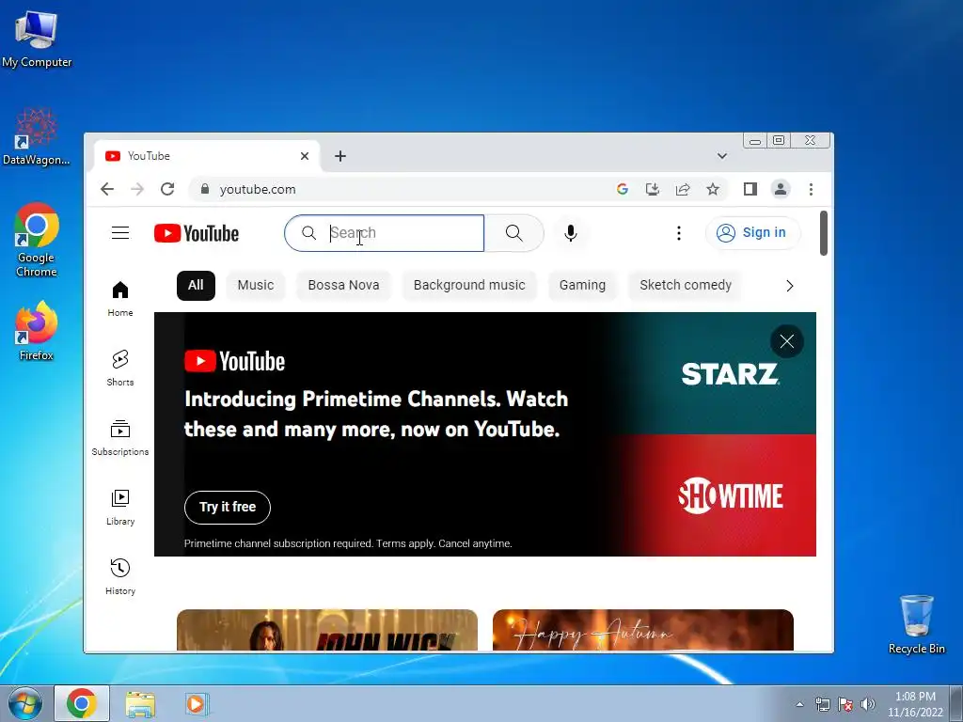Open the Happy Autumn video thumbnail
The image size is (963, 722).
(x=643, y=630)
